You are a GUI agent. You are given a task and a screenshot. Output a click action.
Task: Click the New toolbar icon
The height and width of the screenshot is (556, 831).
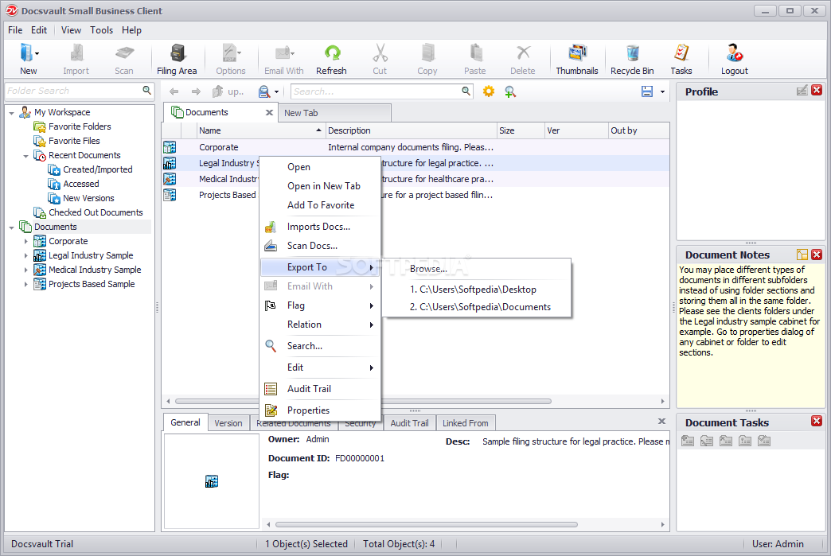point(26,53)
